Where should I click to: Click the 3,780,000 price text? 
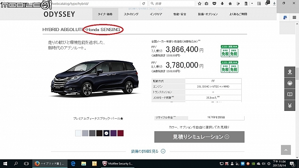coord(182,65)
